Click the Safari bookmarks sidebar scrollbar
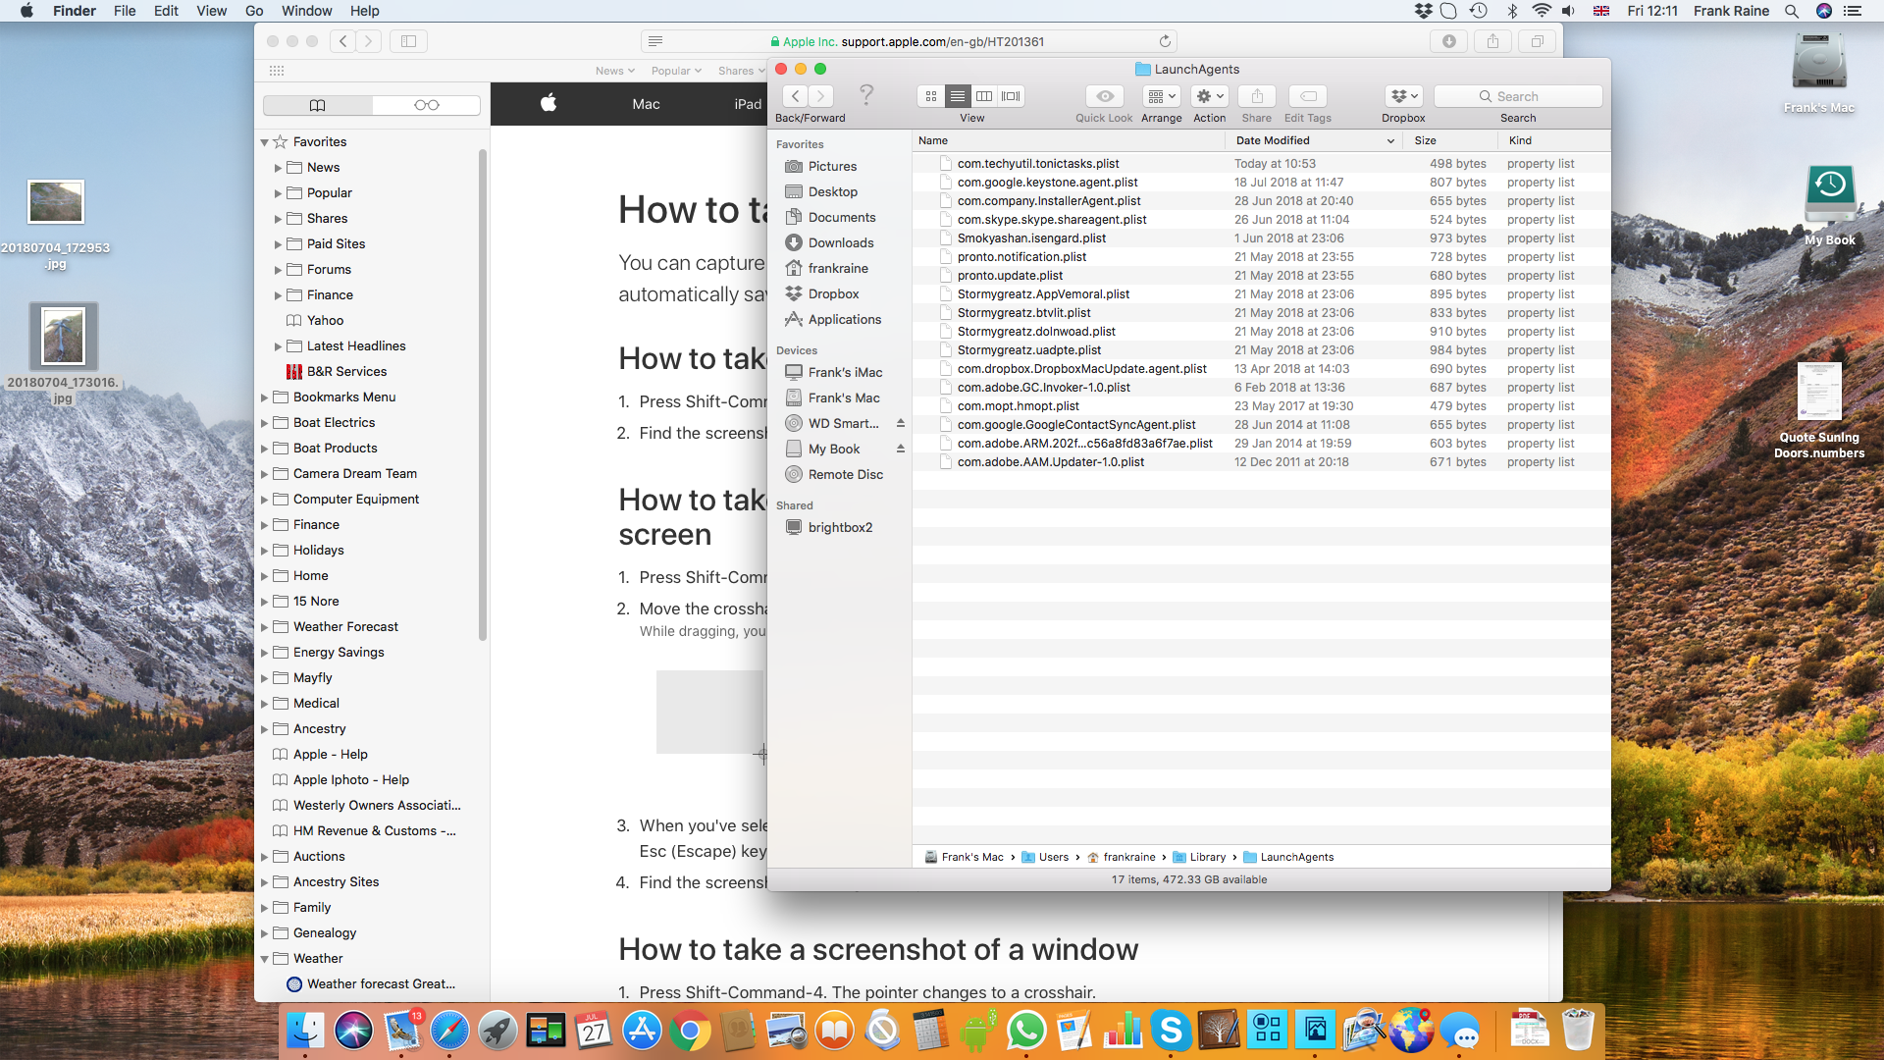This screenshot has height=1060, width=1884. [483, 393]
